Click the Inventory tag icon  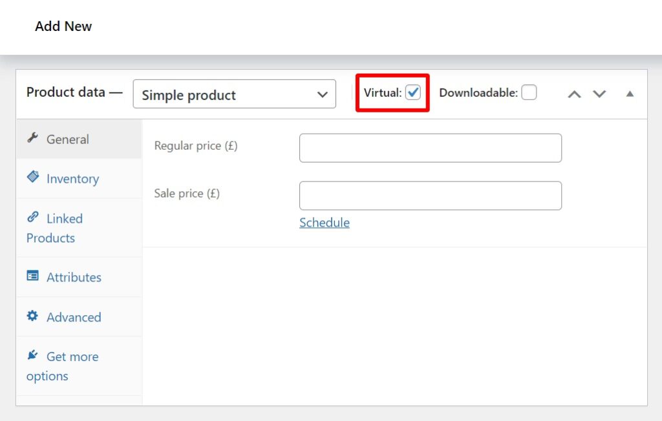coord(34,178)
